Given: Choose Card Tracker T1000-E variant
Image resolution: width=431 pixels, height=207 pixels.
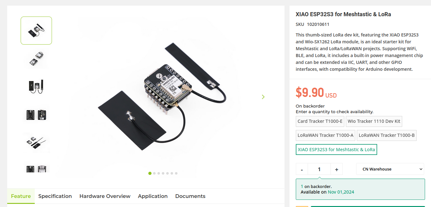Looking at the screenshot, I should (x=320, y=121).
